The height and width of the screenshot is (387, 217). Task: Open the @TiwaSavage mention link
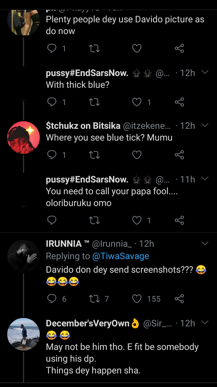(121, 256)
